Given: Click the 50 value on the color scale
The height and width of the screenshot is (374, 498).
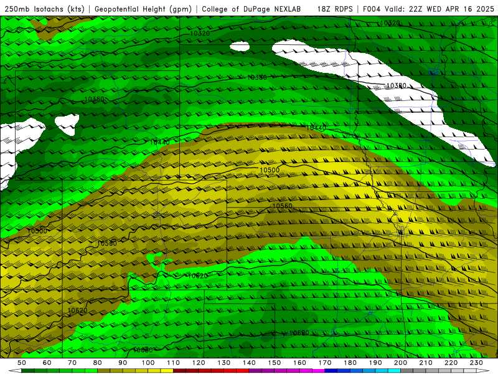Looking at the screenshot, I should [22, 363].
